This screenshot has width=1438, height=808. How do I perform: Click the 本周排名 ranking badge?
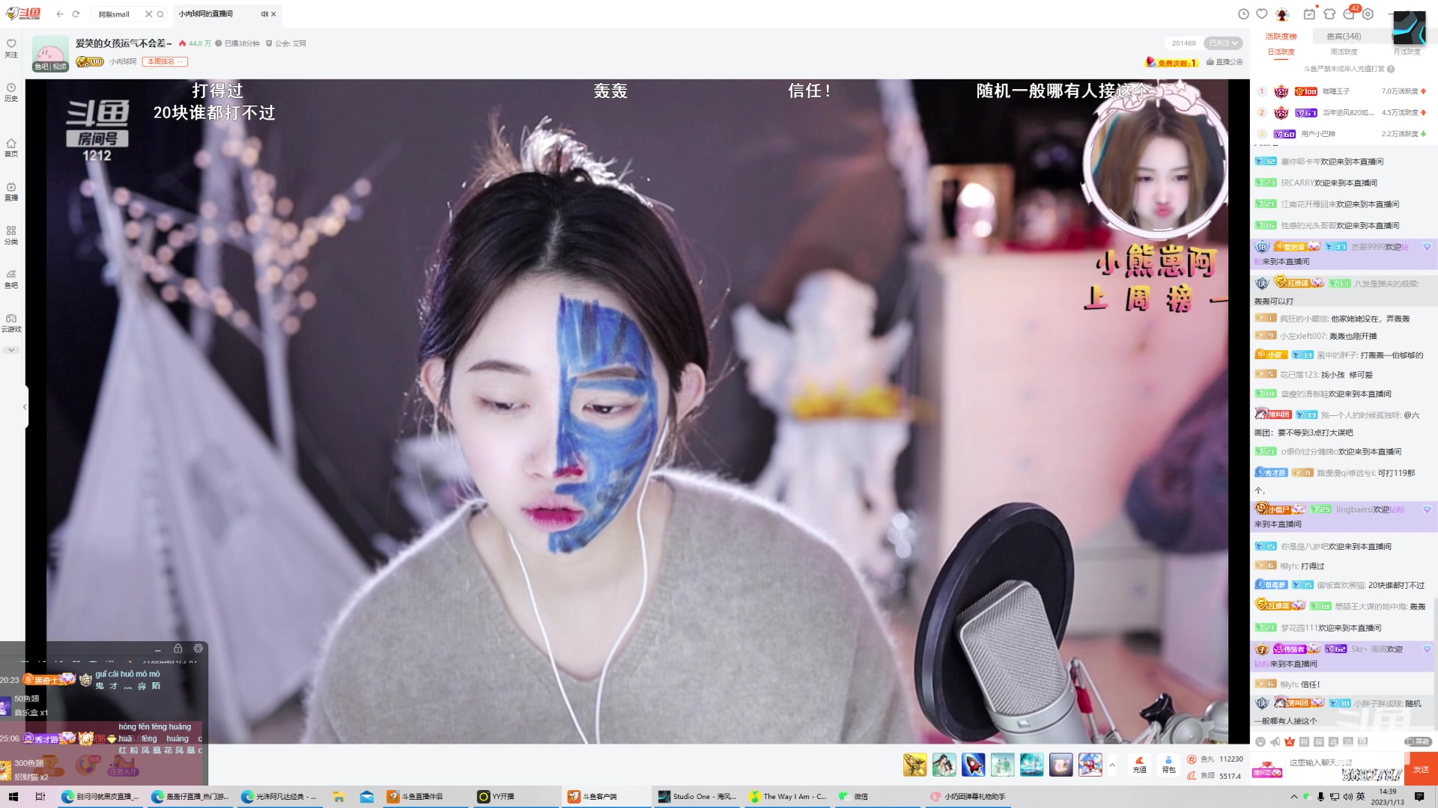pos(165,61)
